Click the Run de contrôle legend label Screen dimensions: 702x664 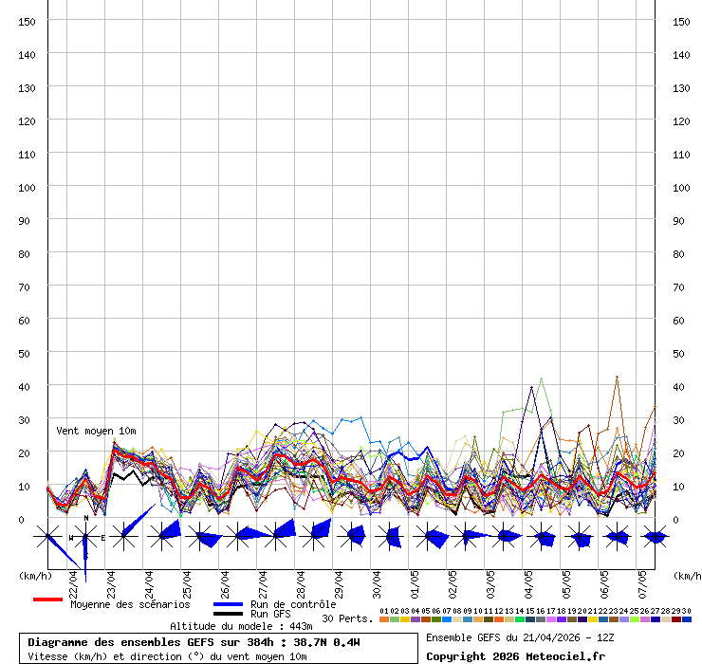pyautogui.click(x=293, y=604)
